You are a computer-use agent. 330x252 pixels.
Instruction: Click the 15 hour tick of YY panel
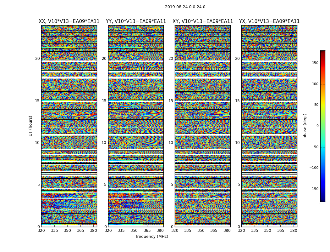[104, 100]
